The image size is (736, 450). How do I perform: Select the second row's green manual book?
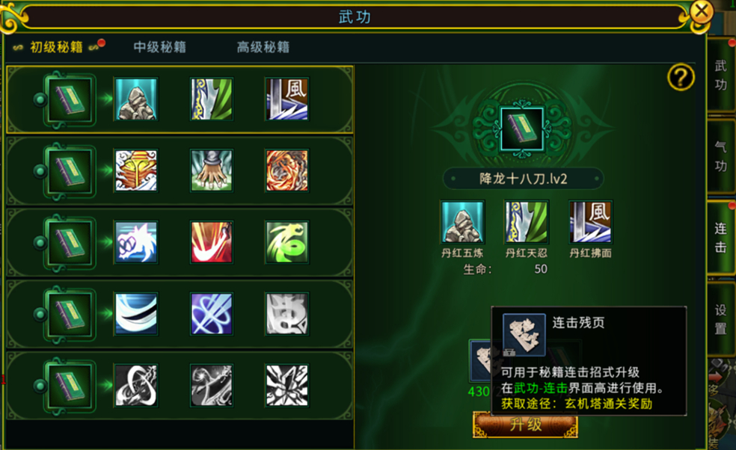(x=70, y=170)
